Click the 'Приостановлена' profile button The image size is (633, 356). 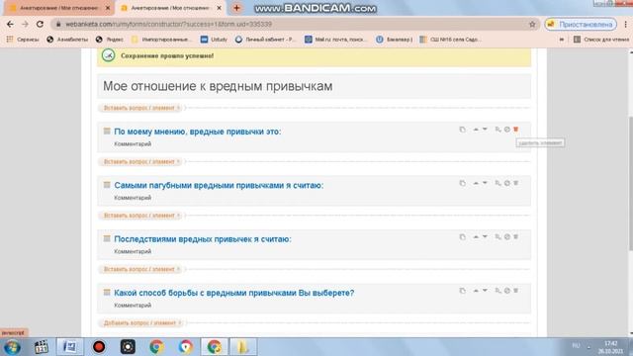point(581,24)
